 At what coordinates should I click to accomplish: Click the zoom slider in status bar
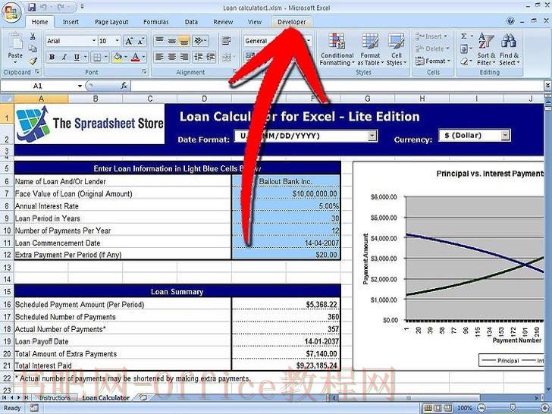pos(513,408)
